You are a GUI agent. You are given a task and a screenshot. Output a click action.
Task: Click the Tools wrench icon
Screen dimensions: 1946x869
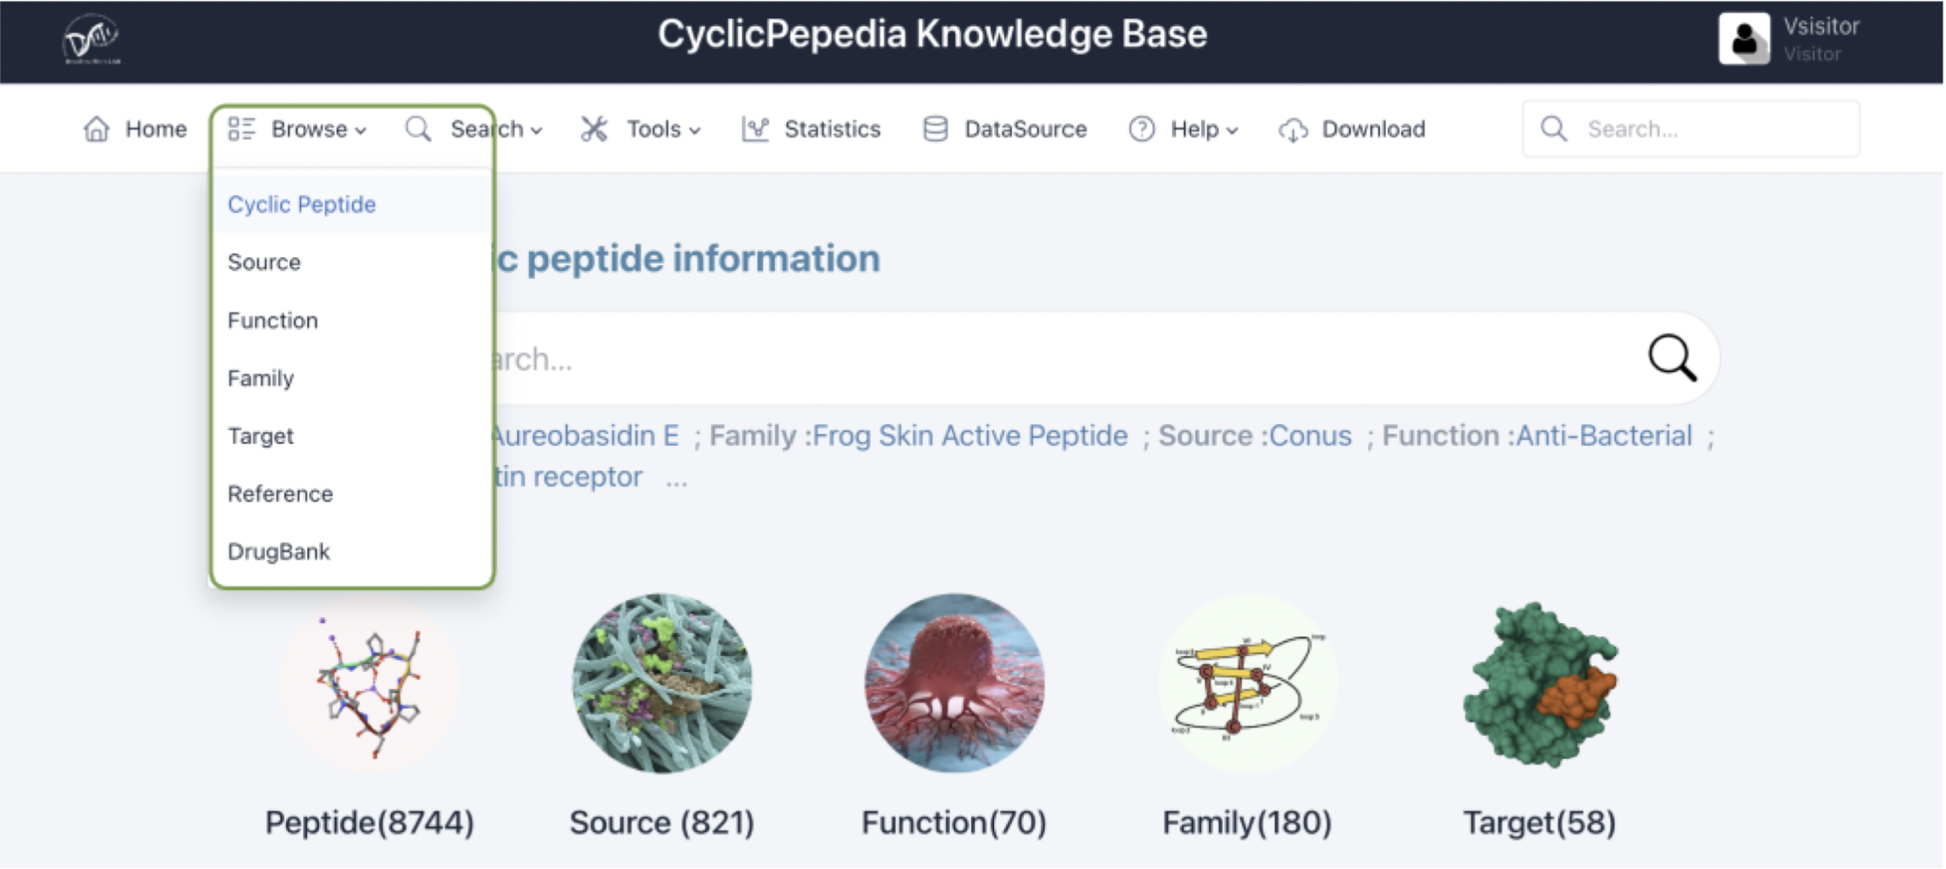tap(594, 129)
